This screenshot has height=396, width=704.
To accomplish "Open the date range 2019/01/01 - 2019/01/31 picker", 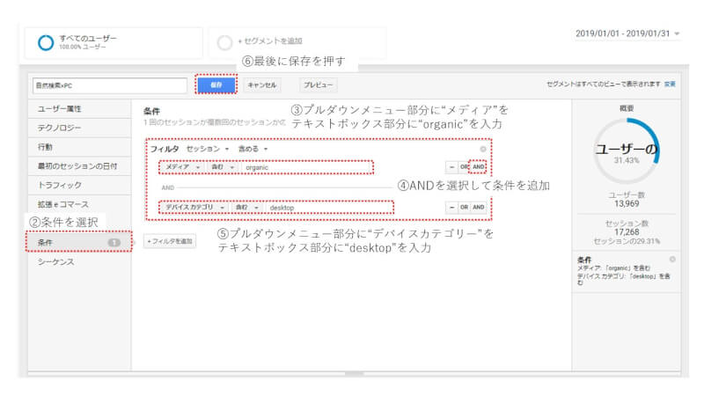I will [x=627, y=33].
